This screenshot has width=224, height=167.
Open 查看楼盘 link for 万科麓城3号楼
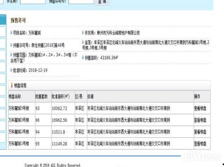point(200,120)
